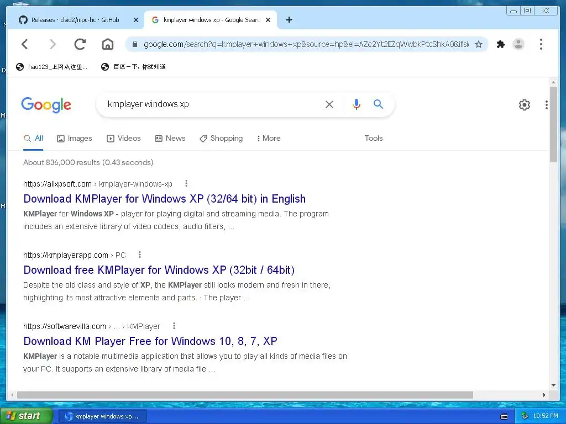Image resolution: width=566 pixels, height=424 pixels.
Task: Select the kmplayer windows xp Google Search tab
Action: 211,20
